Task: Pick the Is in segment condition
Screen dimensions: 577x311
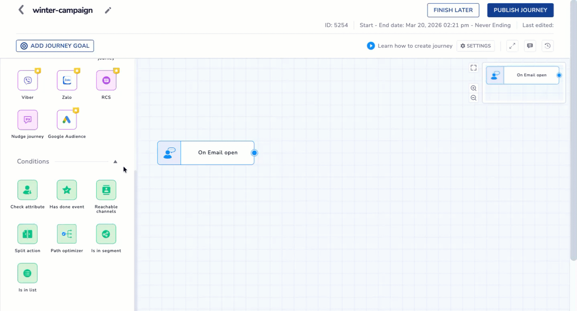Action: 106,234
